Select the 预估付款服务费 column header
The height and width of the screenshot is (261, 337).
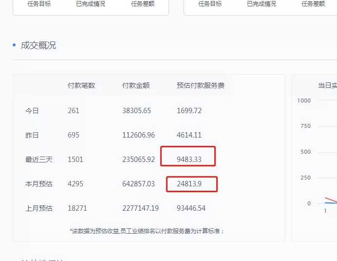[200, 85]
